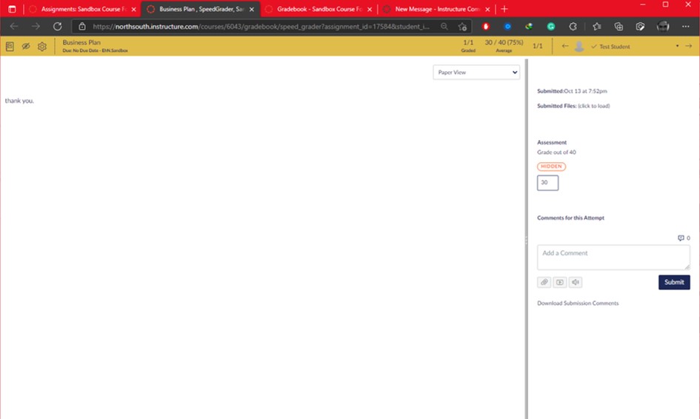
Task: Go to next student arrow
Action: pos(688,46)
